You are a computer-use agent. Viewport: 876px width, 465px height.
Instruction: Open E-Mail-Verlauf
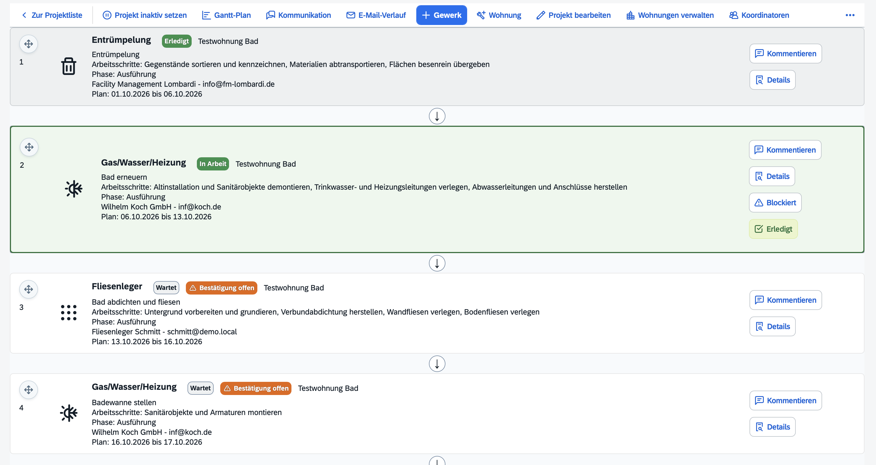click(x=376, y=15)
